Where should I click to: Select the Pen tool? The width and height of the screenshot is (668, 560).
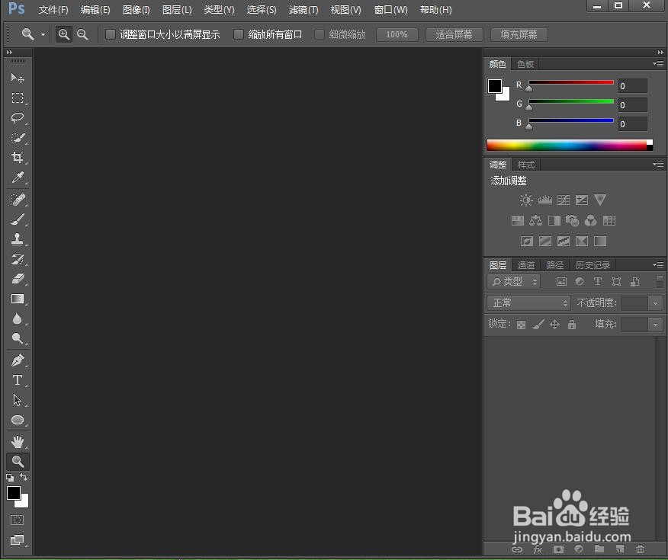[x=18, y=360]
